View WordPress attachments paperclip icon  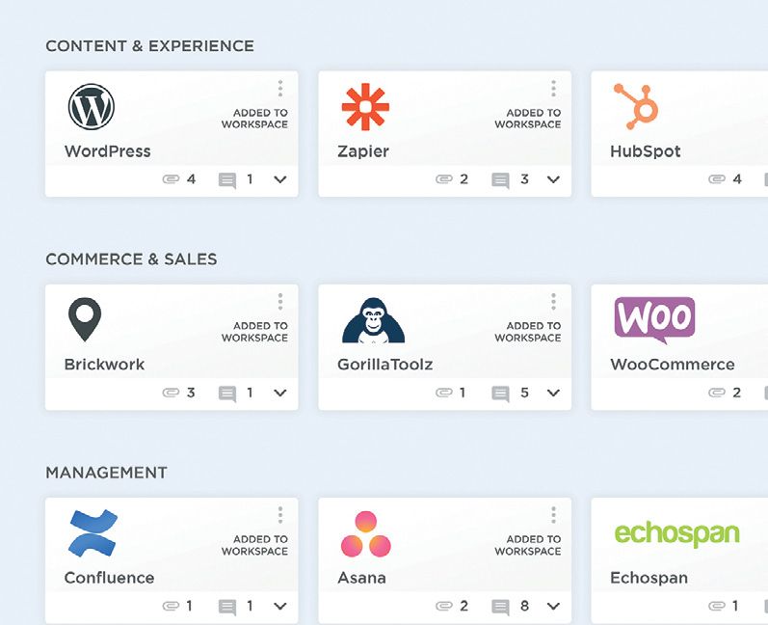171,179
